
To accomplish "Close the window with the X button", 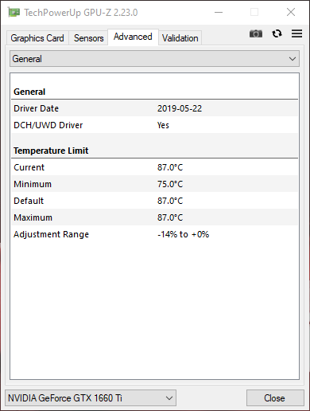I will (291, 12).
